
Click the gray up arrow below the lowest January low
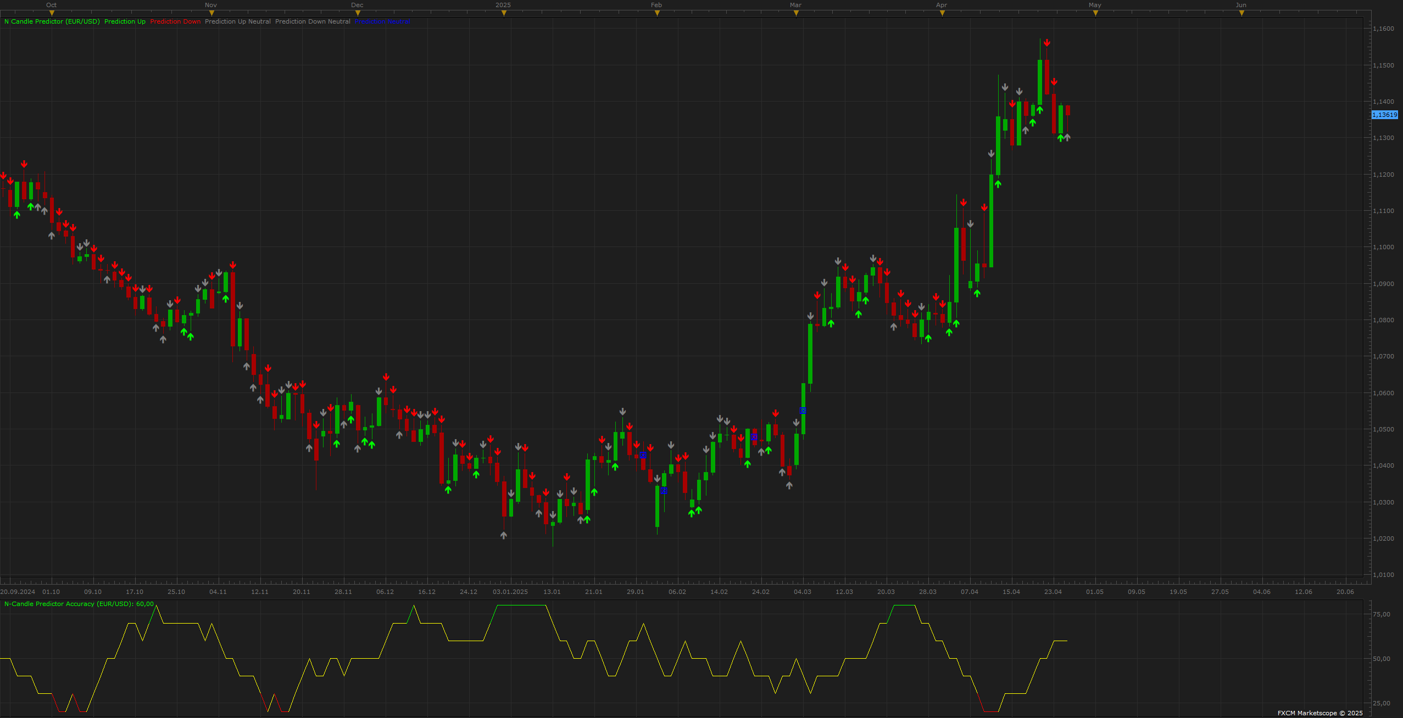coord(504,535)
